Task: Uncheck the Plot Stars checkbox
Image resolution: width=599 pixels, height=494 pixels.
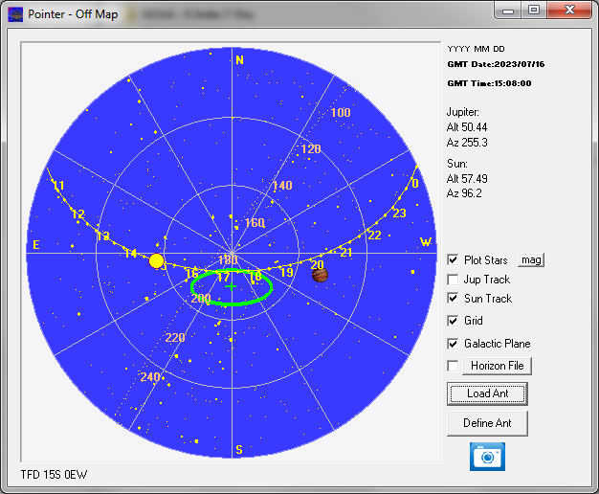Action: point(453,260)
